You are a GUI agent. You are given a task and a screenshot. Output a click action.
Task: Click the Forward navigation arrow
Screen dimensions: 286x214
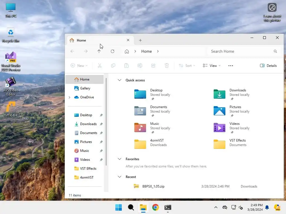click(x=86, y=51)
